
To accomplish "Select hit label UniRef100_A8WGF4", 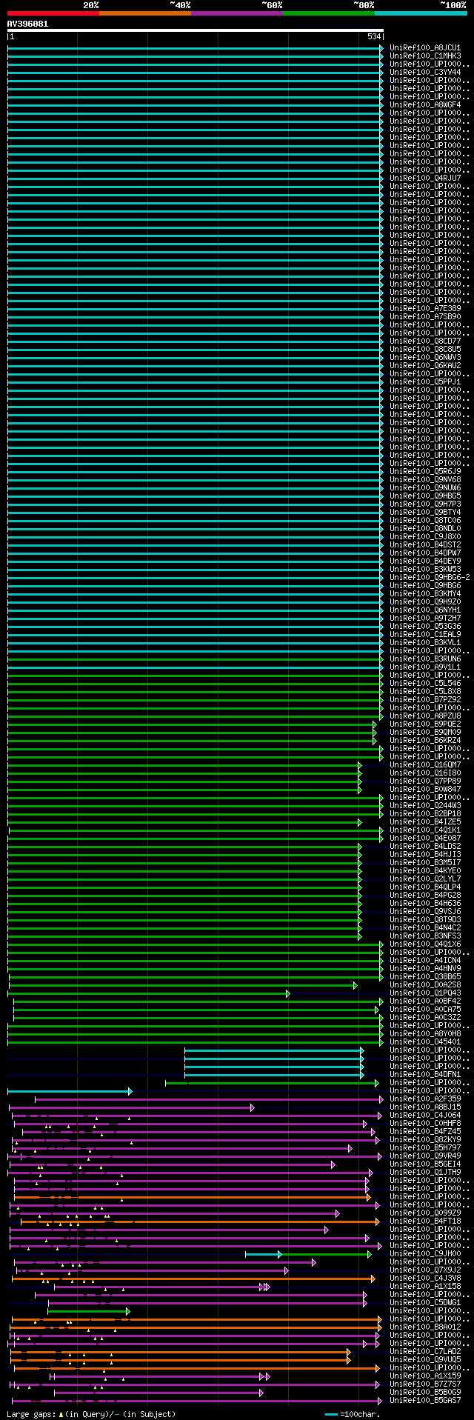I will (425, 104).
